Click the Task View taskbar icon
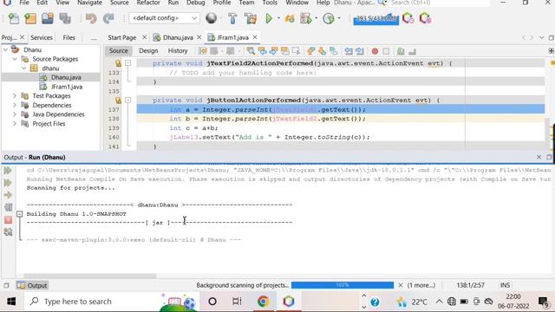The image size is (555, 312). (237, 302)
